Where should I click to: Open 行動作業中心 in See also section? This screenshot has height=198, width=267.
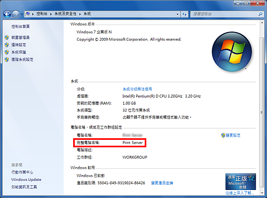(22, 172)
